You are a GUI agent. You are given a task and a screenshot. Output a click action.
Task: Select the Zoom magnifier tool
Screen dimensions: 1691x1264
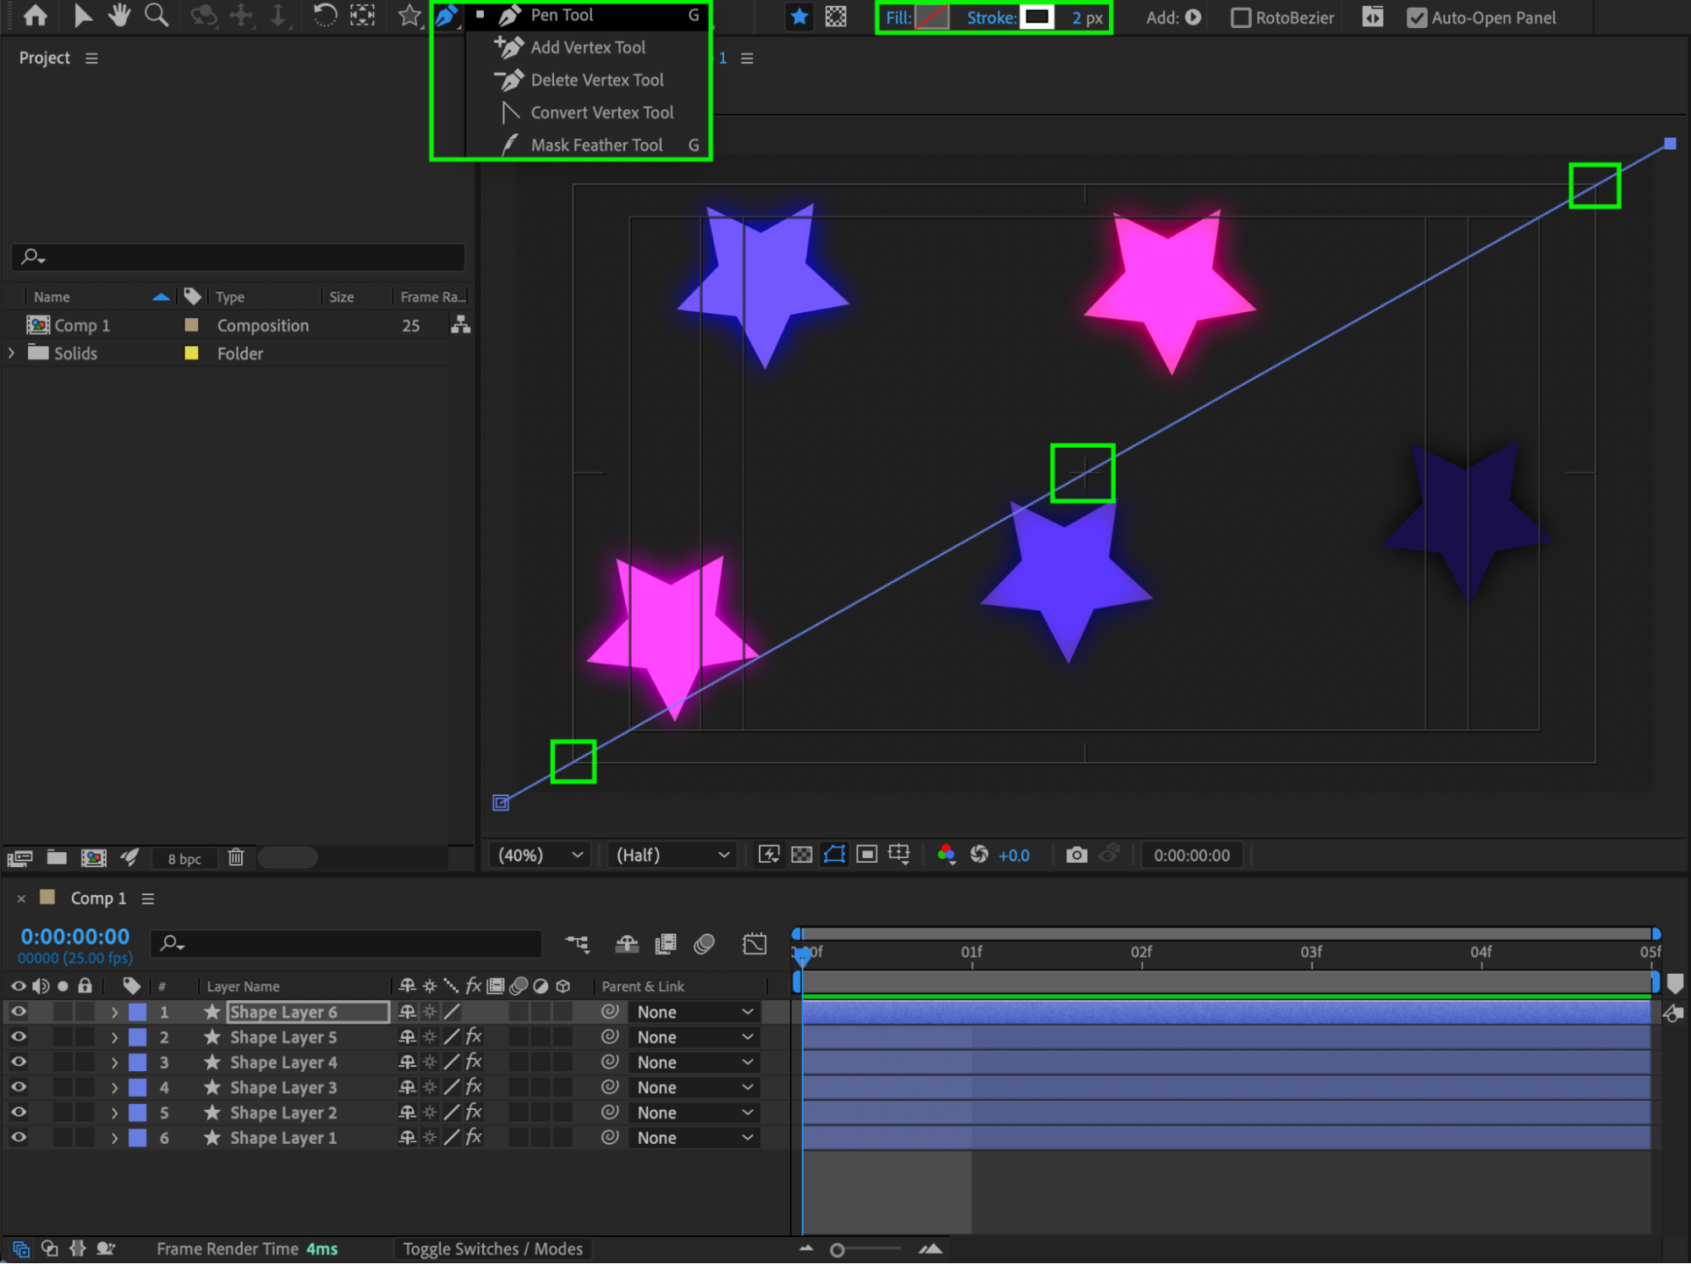click(x=156, y=15)
